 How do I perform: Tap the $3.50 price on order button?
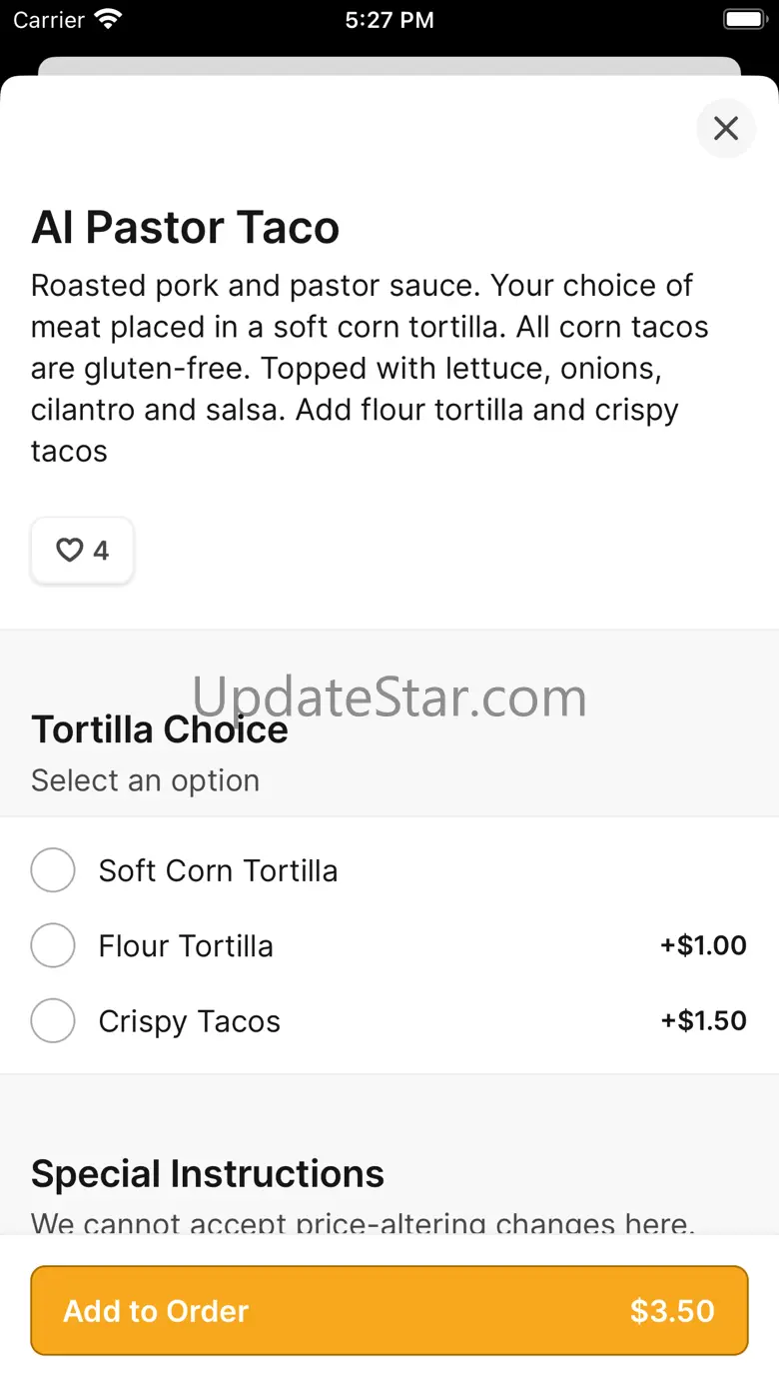pyautogui.click(x=672, y=1310)
